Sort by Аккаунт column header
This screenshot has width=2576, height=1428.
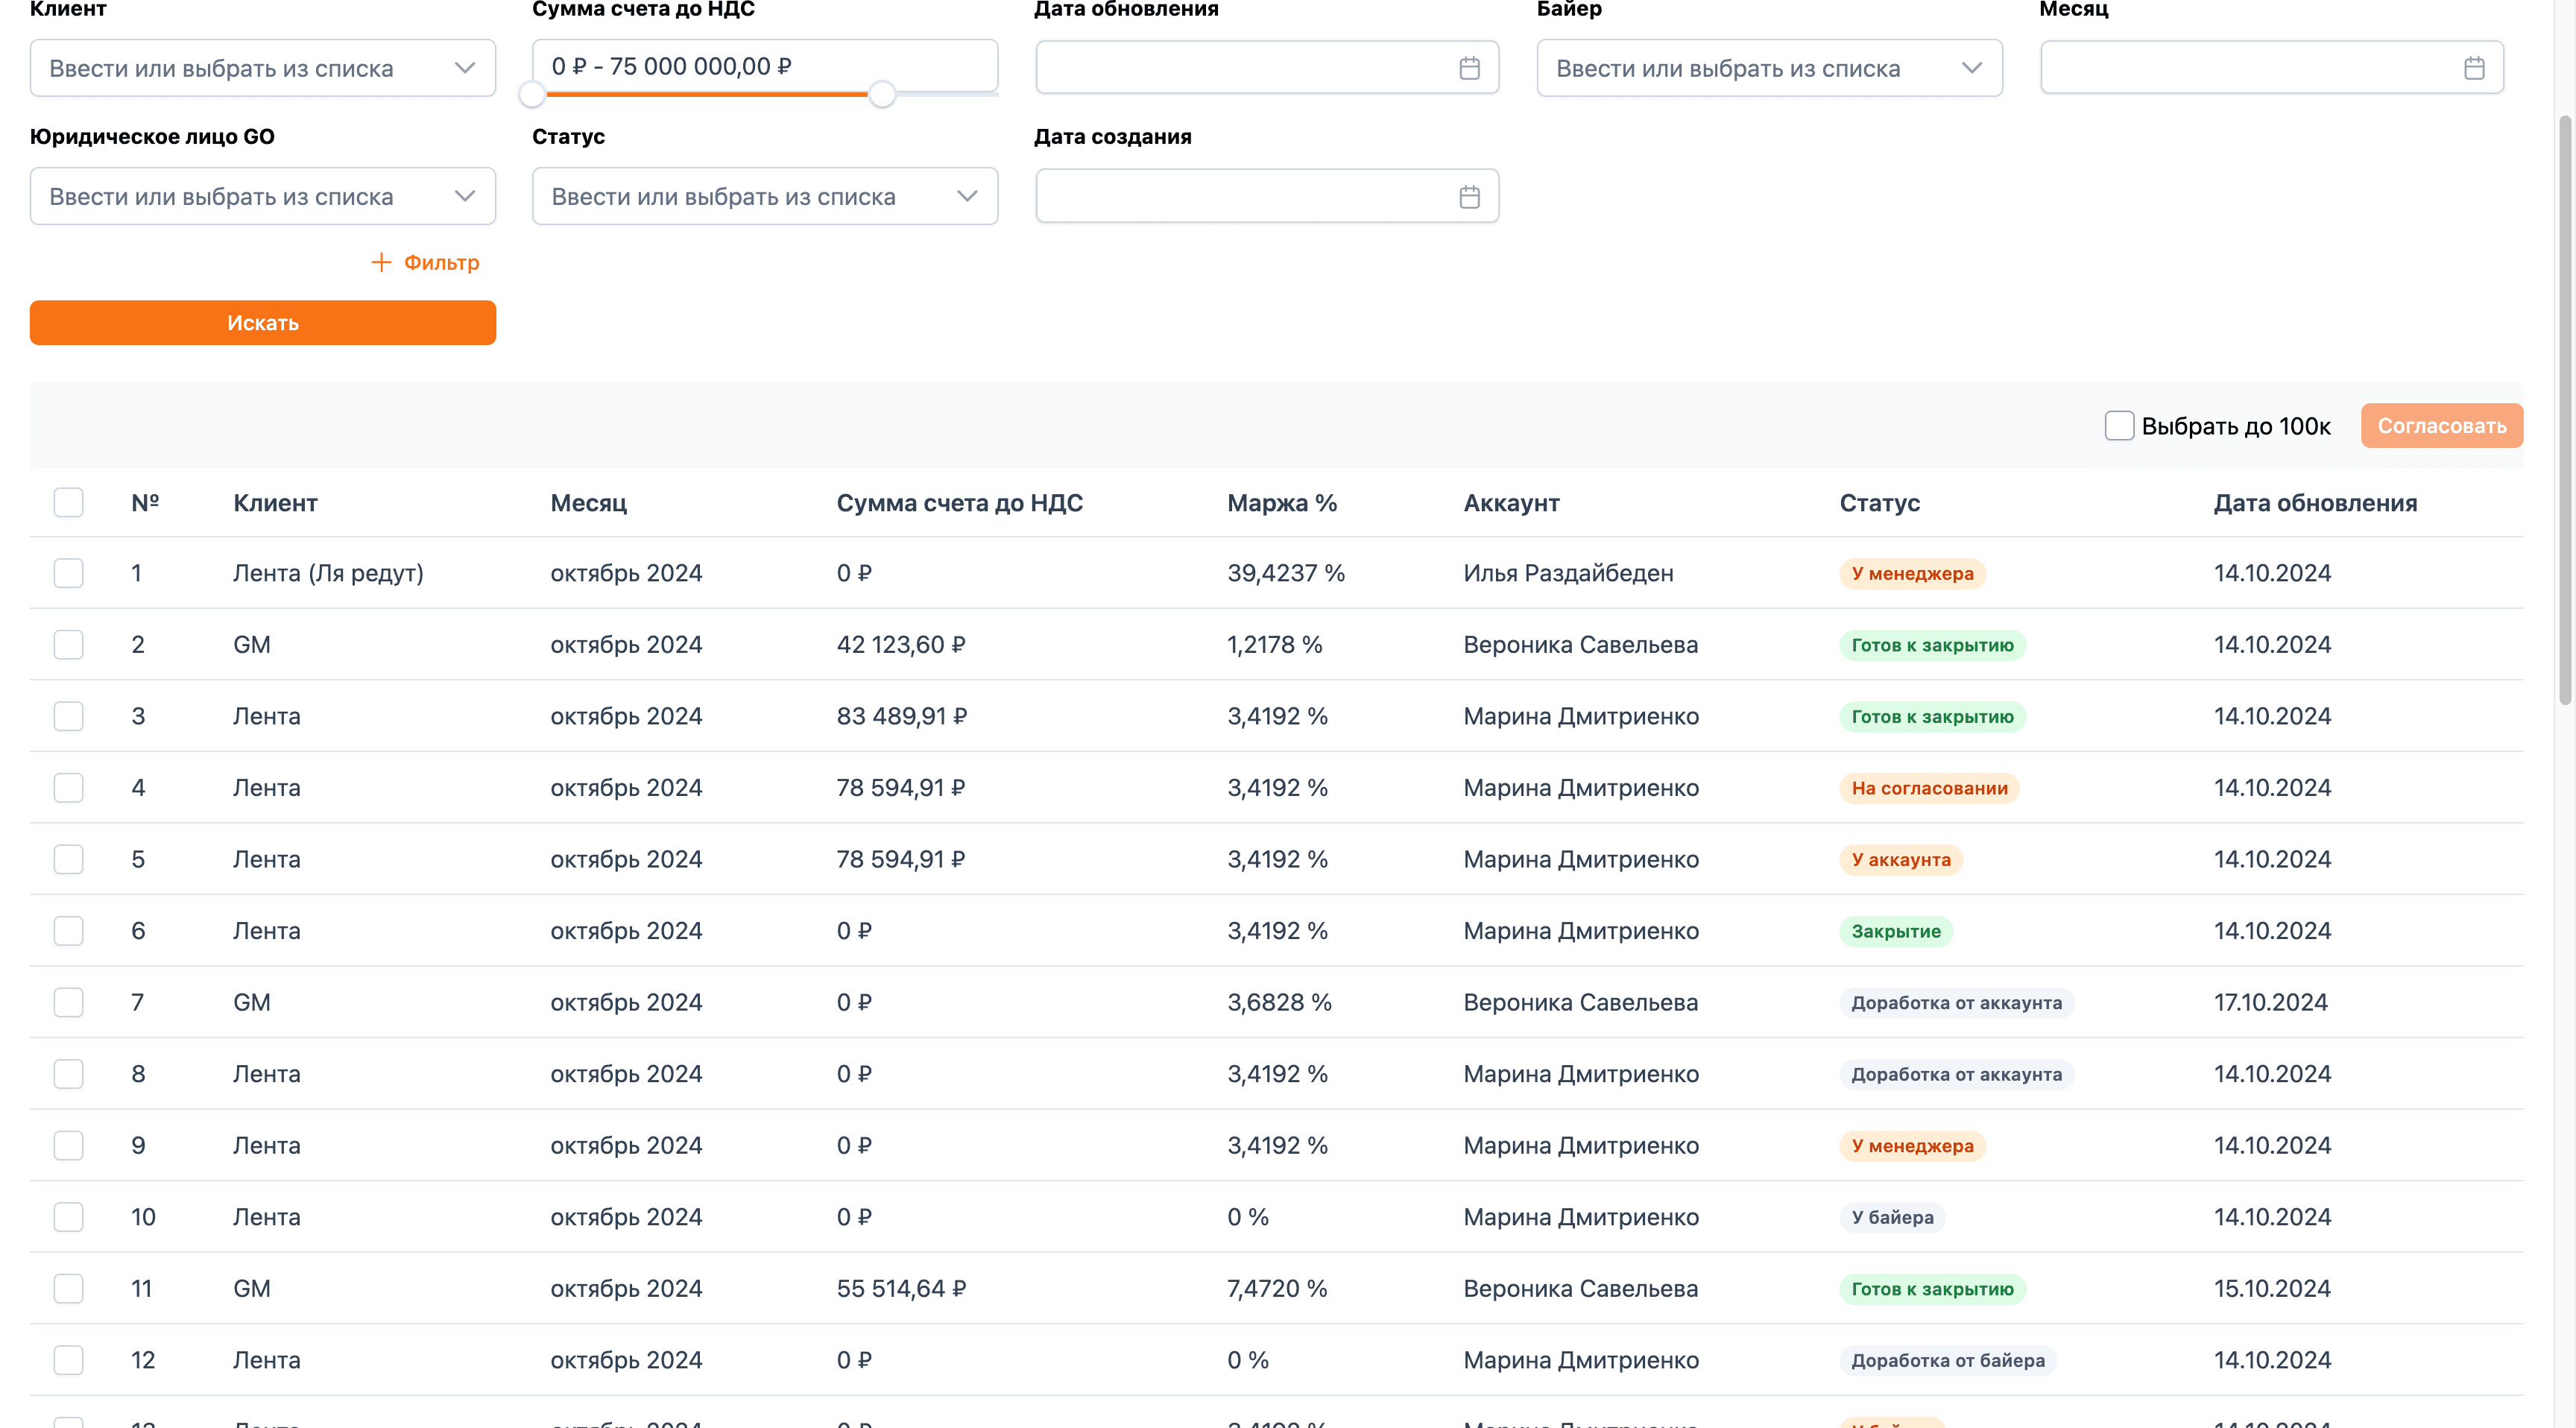coord(1511,503)
